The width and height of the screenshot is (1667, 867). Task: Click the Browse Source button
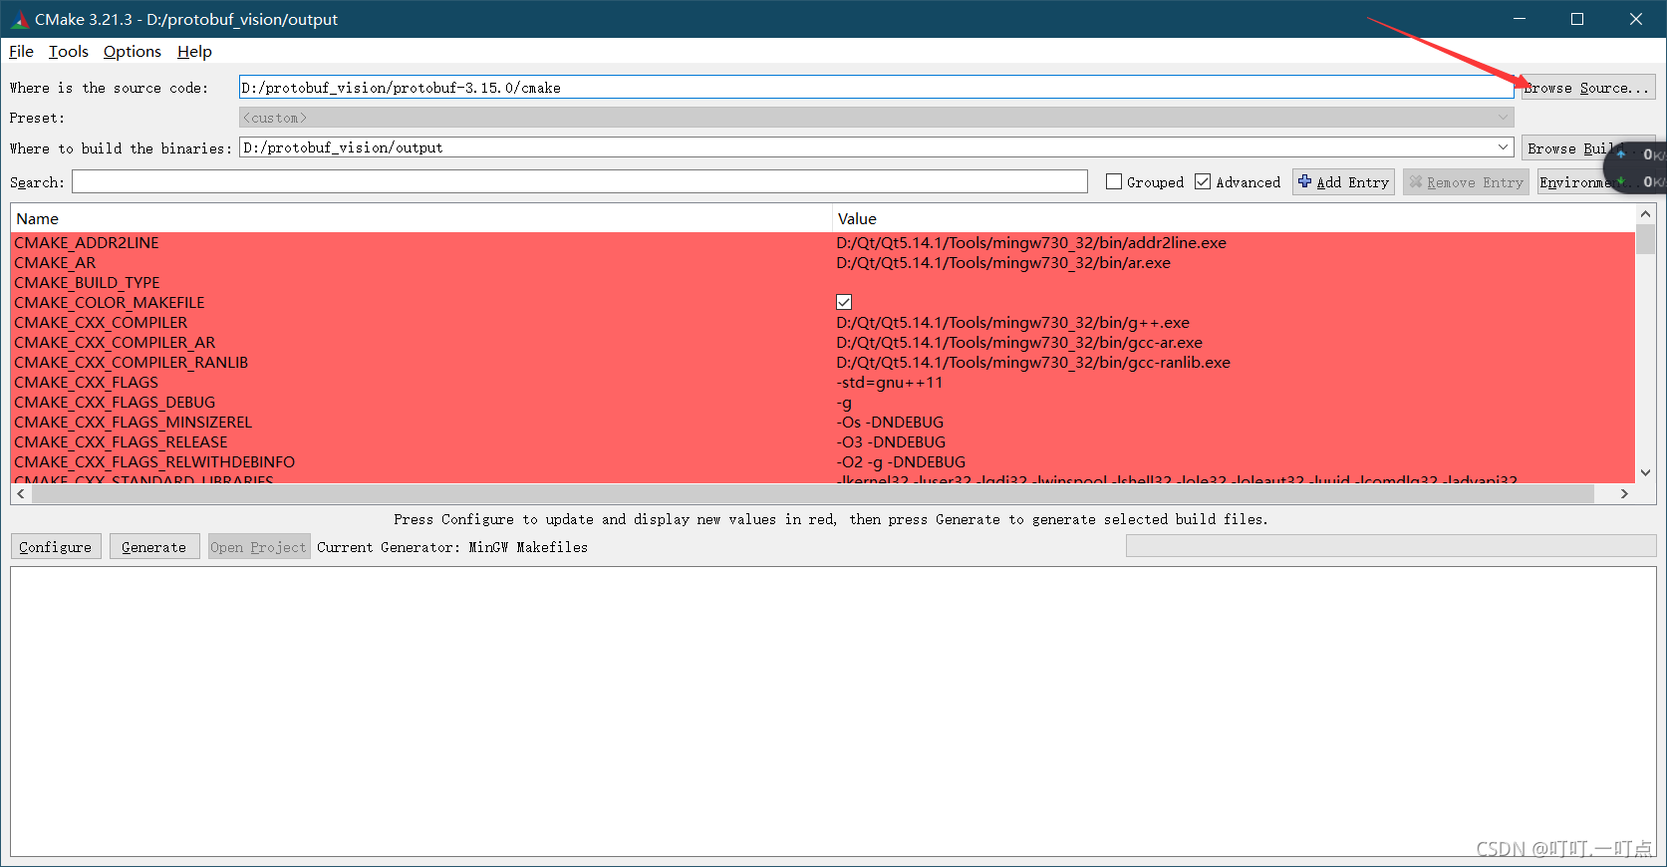coord(1588,88)
